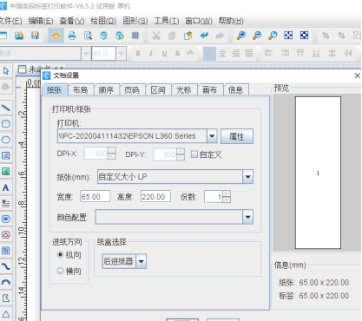
Task: Click the zoom out magnifier icon
Action: point(257,36)
